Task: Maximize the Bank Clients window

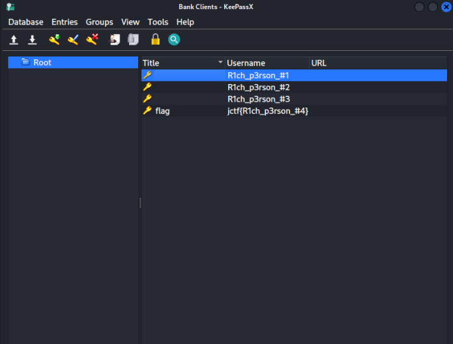Action: coord(433,7)
